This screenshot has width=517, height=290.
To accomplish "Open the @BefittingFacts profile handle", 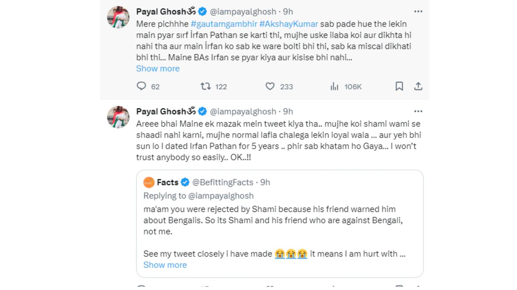I will [223, 182].
